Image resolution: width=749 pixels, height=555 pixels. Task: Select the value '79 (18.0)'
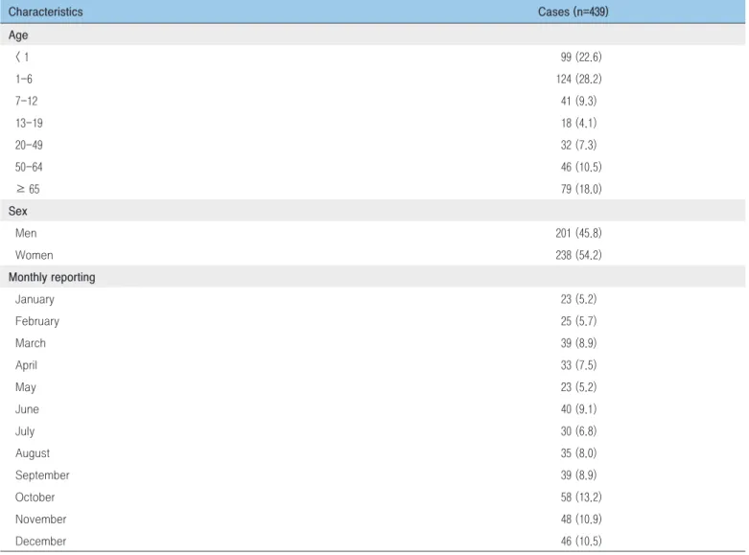pyautogui.click(x=581, y=189)
